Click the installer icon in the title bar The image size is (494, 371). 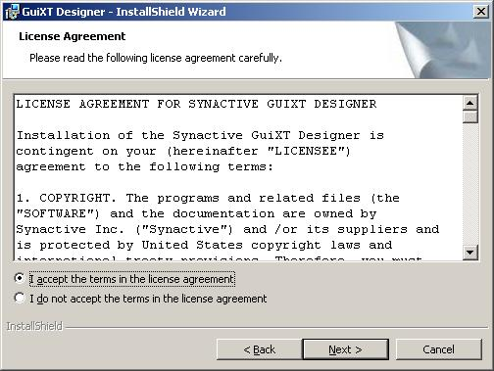click(x=12, y=12)
